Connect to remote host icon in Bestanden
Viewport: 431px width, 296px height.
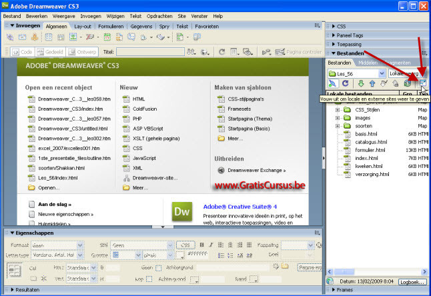(333, 83)
